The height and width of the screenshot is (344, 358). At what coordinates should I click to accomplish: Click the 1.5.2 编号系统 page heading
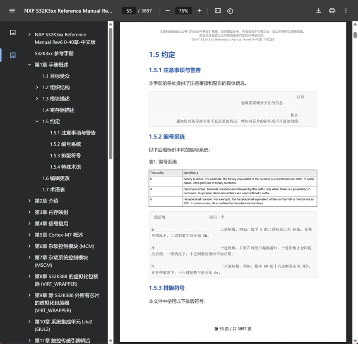[x=167, y=137]
